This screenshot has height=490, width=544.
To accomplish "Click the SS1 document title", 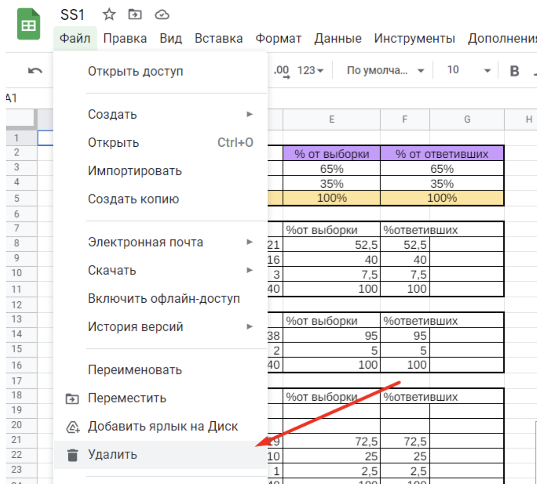I will point(72,15).
